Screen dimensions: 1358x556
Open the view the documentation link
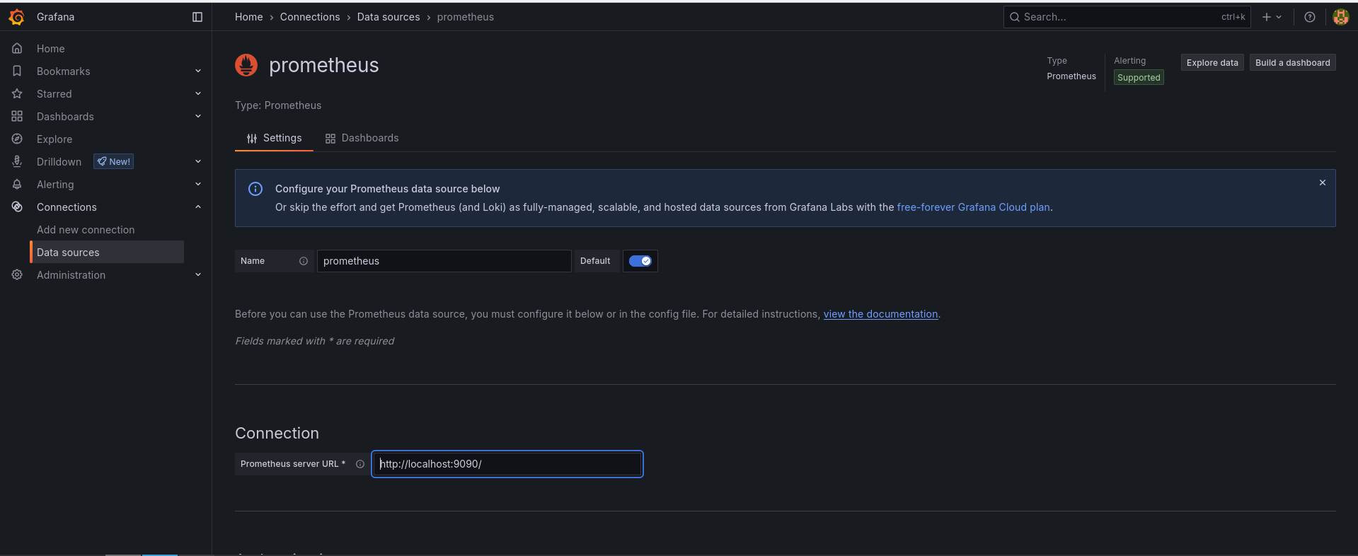880,314
